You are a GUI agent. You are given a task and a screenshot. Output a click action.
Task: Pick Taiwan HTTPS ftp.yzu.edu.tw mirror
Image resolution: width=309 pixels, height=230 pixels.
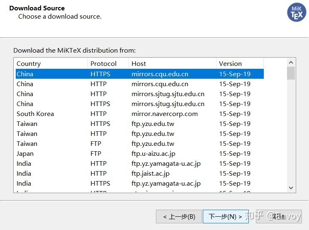pos(139,124)
